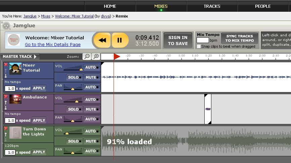Open the PEOPLE tab
291x163 pixels.
263,6
